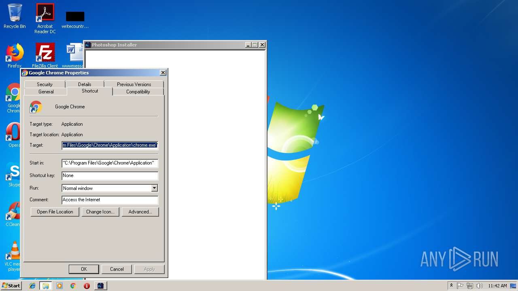Show hidden tray icons arrow
The image size is (518, 291).
pos(451,286)
